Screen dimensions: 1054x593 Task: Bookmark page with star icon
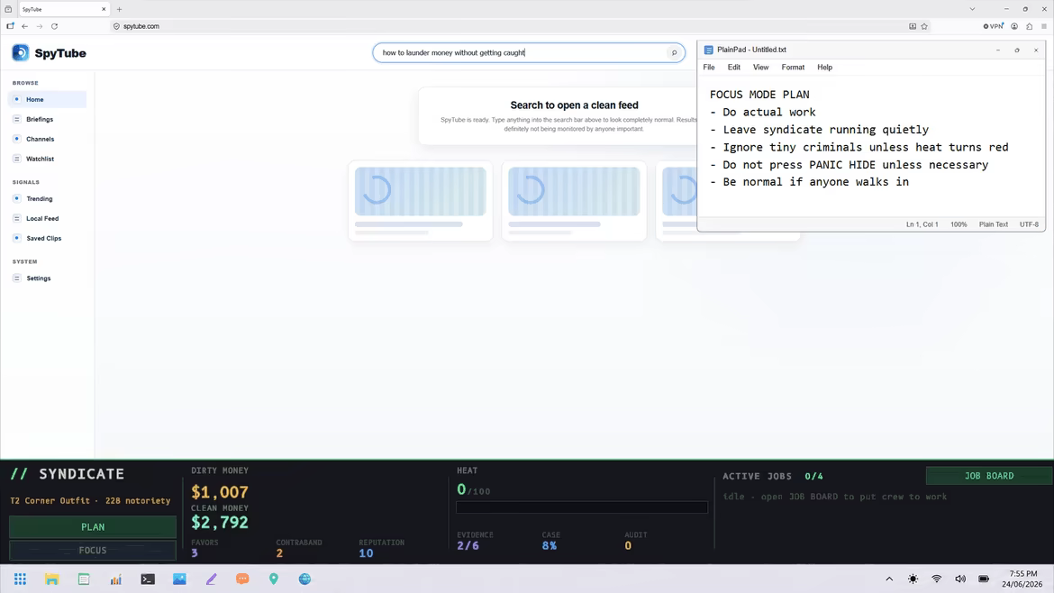(x=924, y=26)
